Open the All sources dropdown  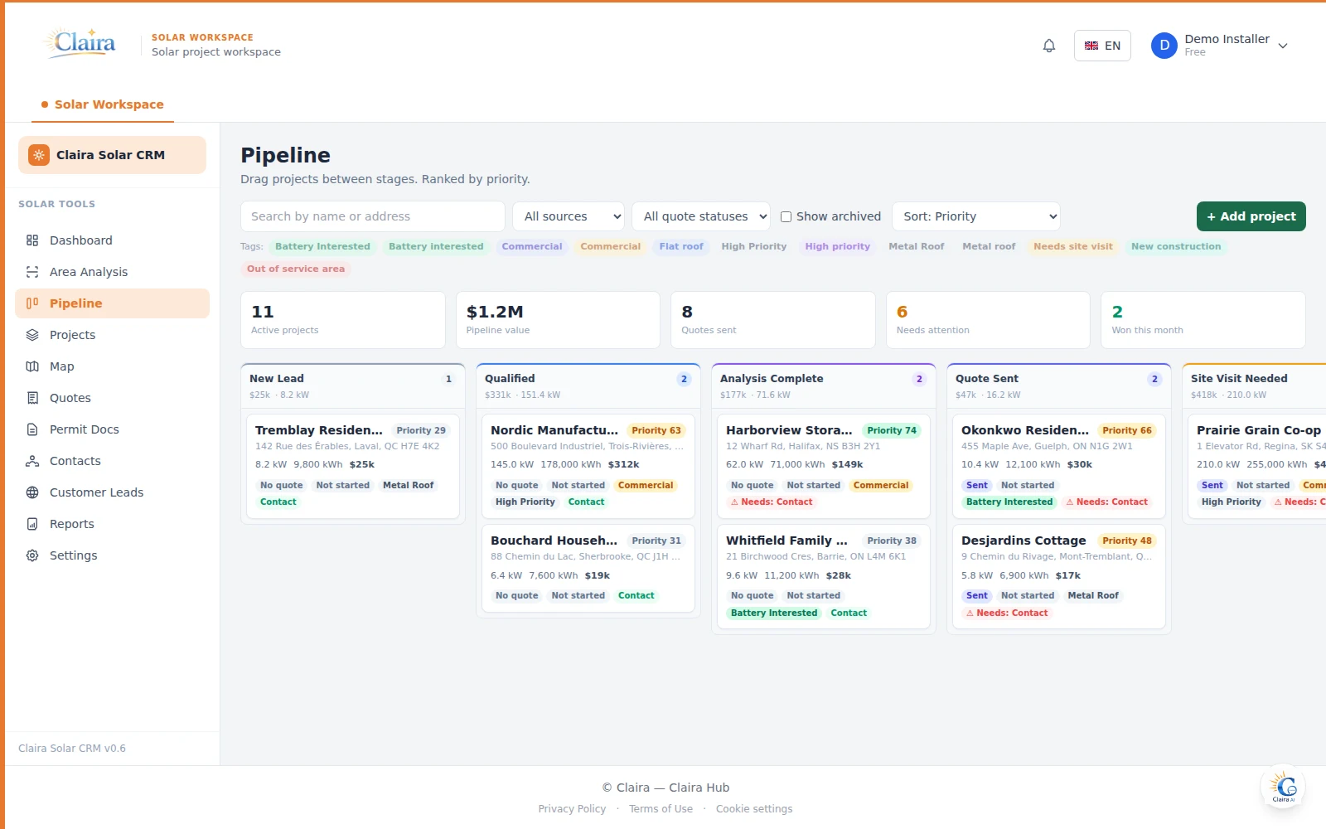(x=569, y=216)
